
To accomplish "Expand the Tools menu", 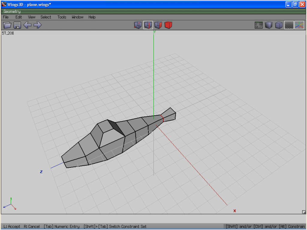I will tap(62, 17).
